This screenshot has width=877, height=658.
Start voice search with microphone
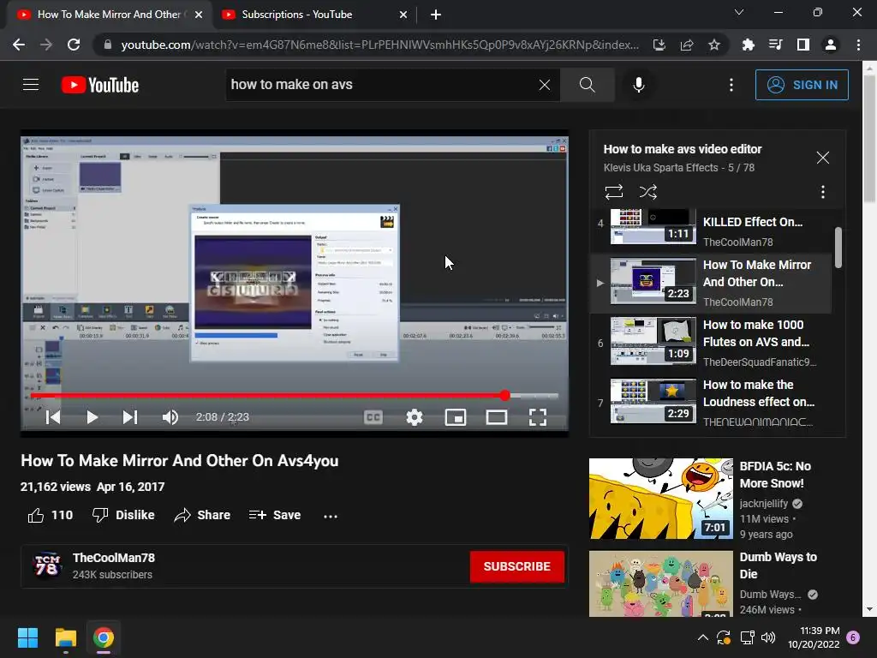click(x=639, y=85)
